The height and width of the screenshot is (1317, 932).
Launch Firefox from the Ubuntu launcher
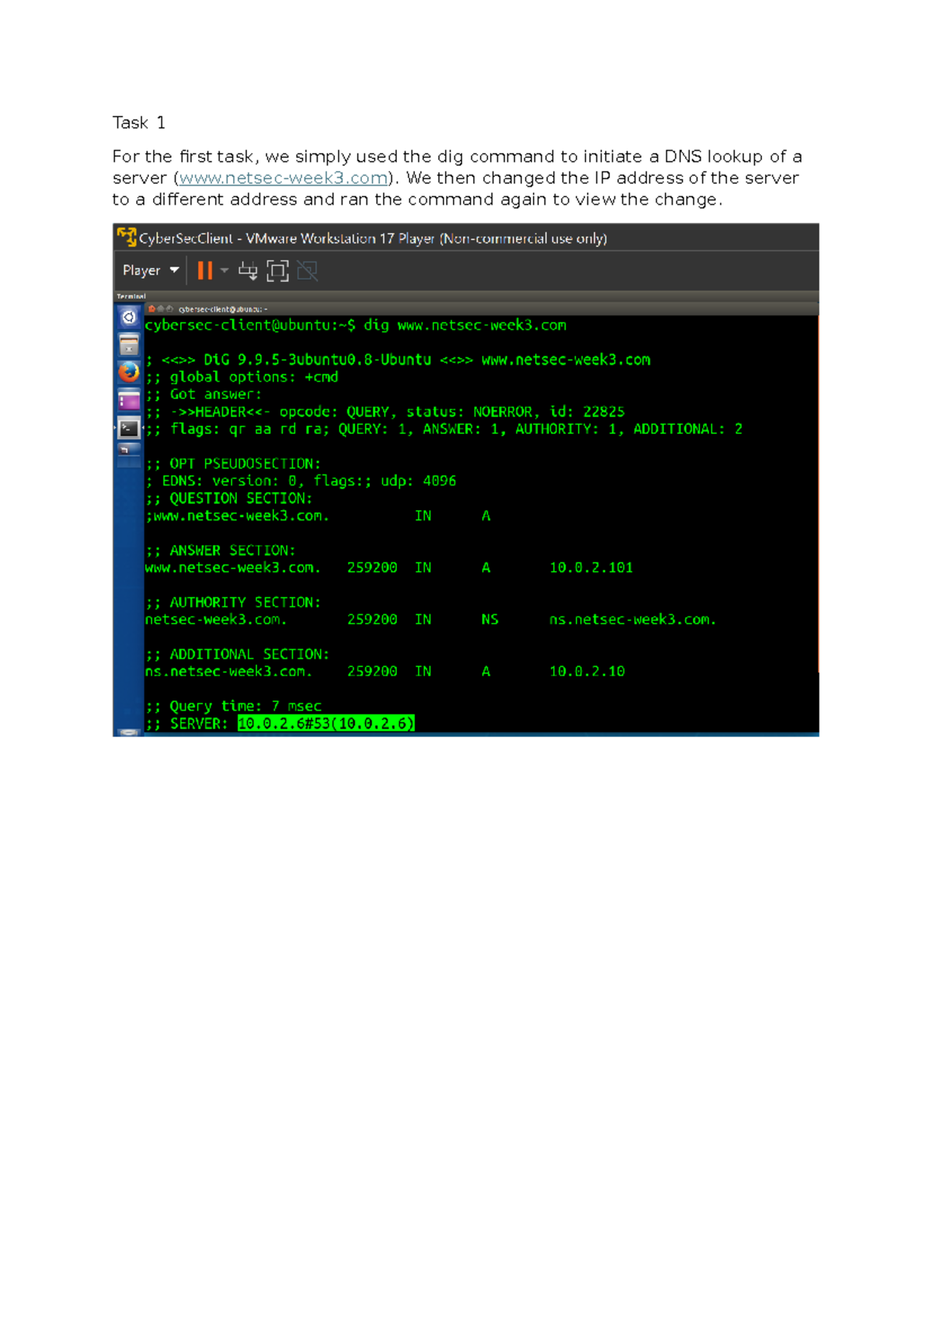point(129,372)
